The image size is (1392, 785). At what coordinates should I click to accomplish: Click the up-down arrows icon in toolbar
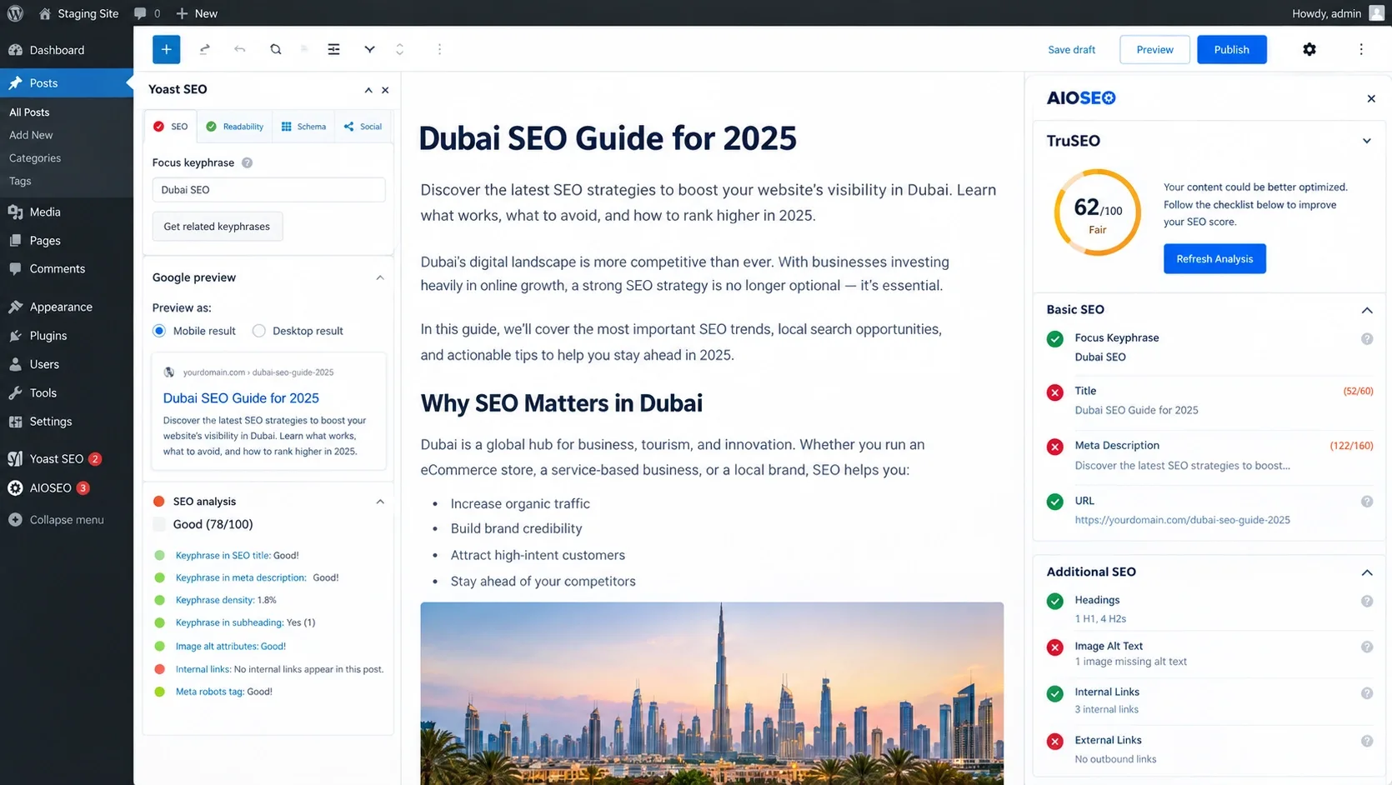400,49
